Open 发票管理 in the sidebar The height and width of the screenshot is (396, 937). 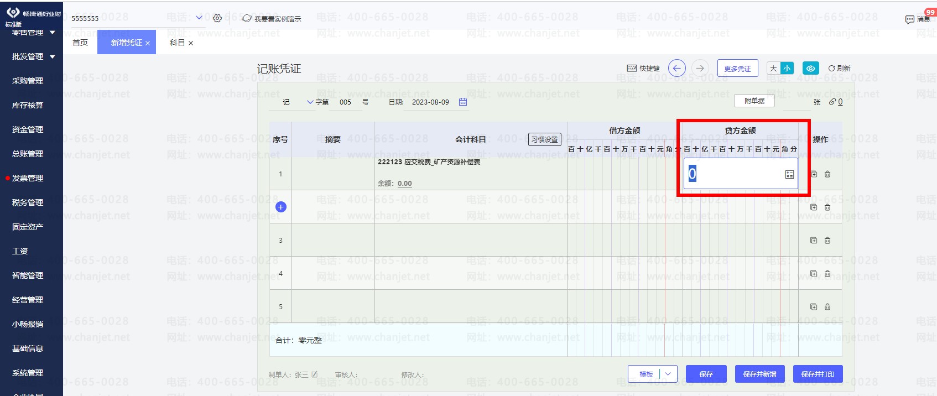[x=28, y=178]
